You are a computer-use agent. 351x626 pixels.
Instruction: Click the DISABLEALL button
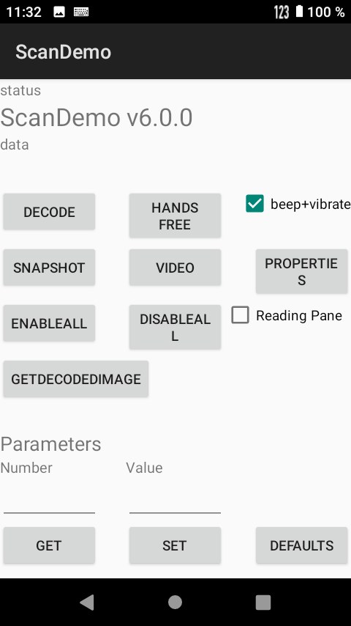pyautogui.click(x=175, y=328)
